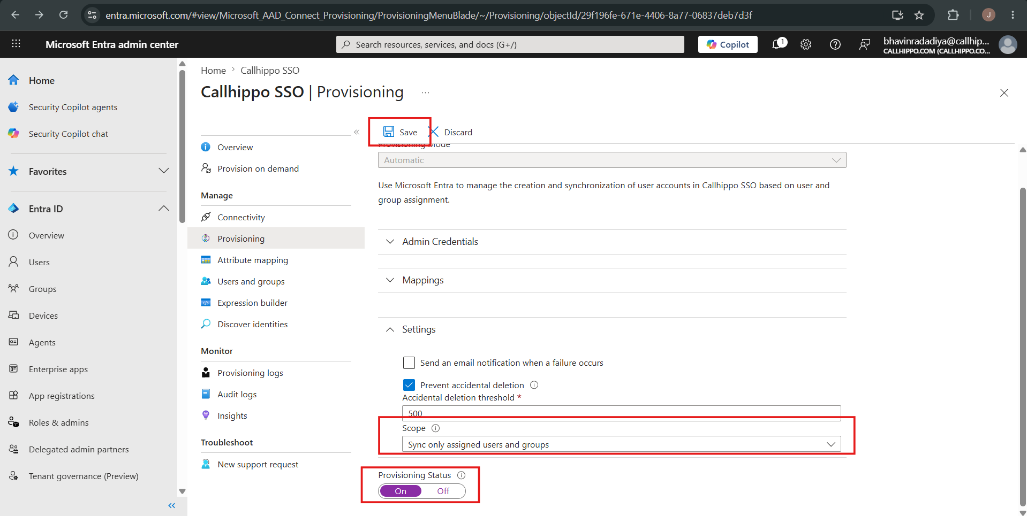This screenshot has width=1027, height=516.
Task: Open notifications bell icon
Action: [x=777, y=44]
